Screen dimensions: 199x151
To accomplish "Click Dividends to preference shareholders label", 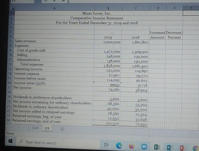I will pyautogui.click(x=42, y=98).
